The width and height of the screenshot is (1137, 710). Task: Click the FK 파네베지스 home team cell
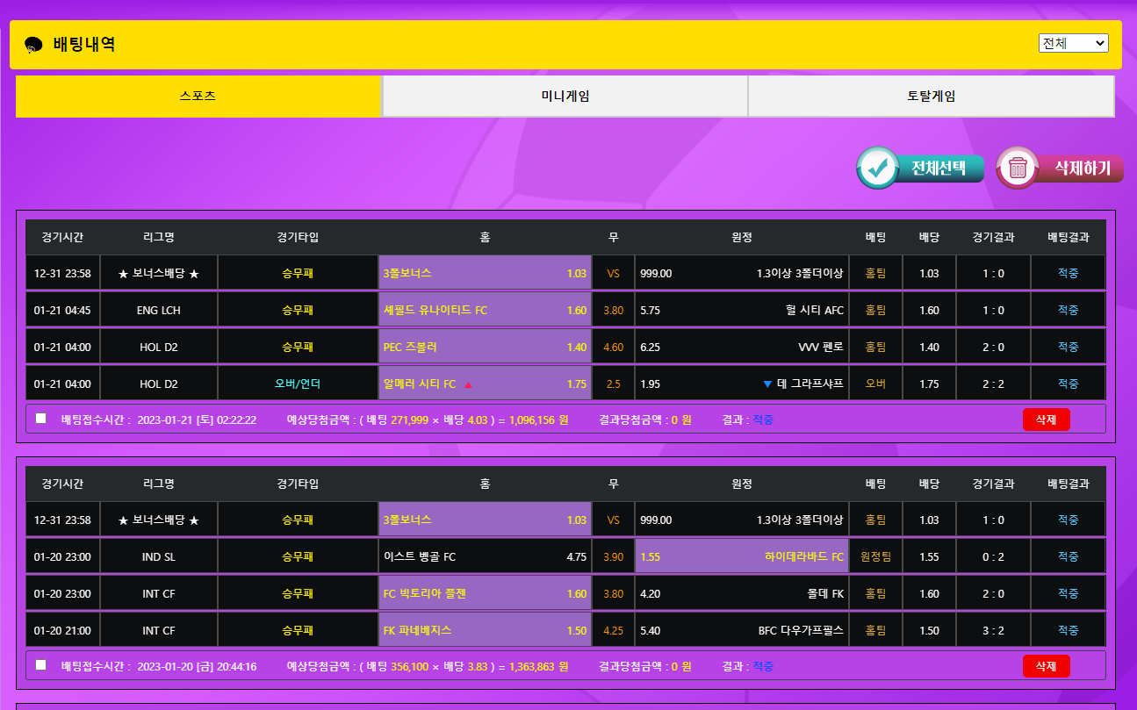[485, 631]
